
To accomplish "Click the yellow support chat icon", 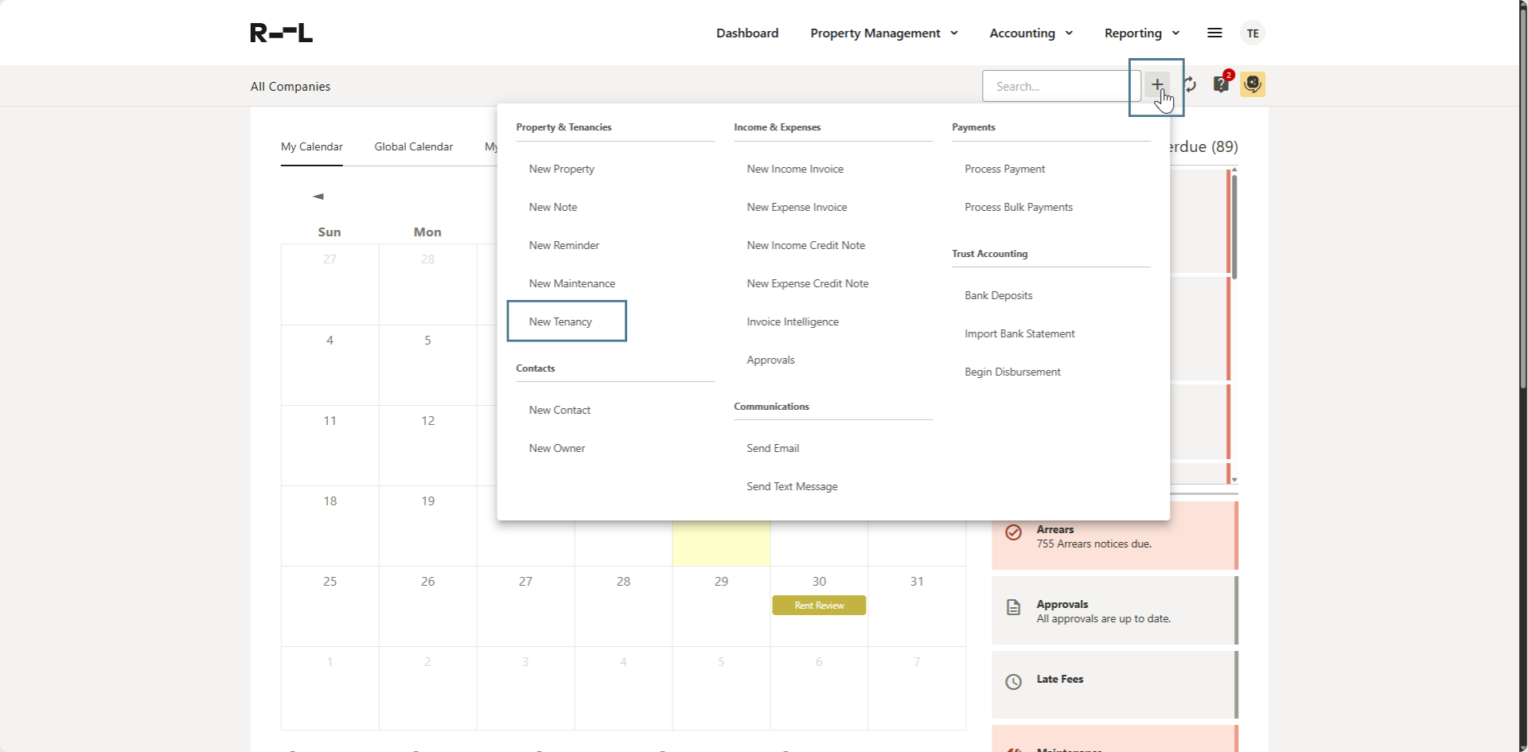I will pyautogui.click(x=1252, y=85).
